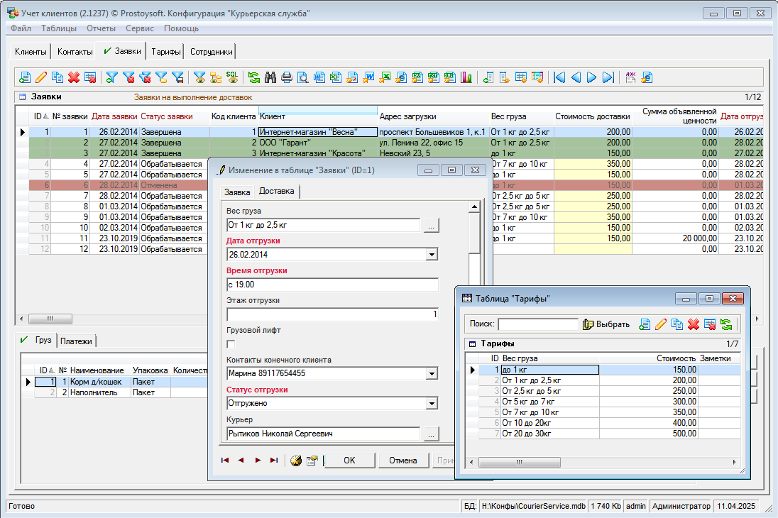778x518 pixels.
Task: Click the add new record icon in main toolbar
Action: click(x=25, y=77)
